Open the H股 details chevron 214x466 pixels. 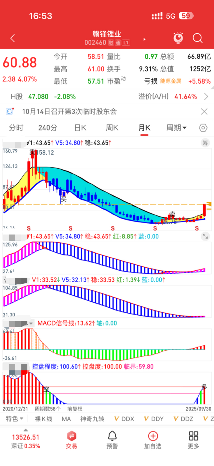point(206,97)
